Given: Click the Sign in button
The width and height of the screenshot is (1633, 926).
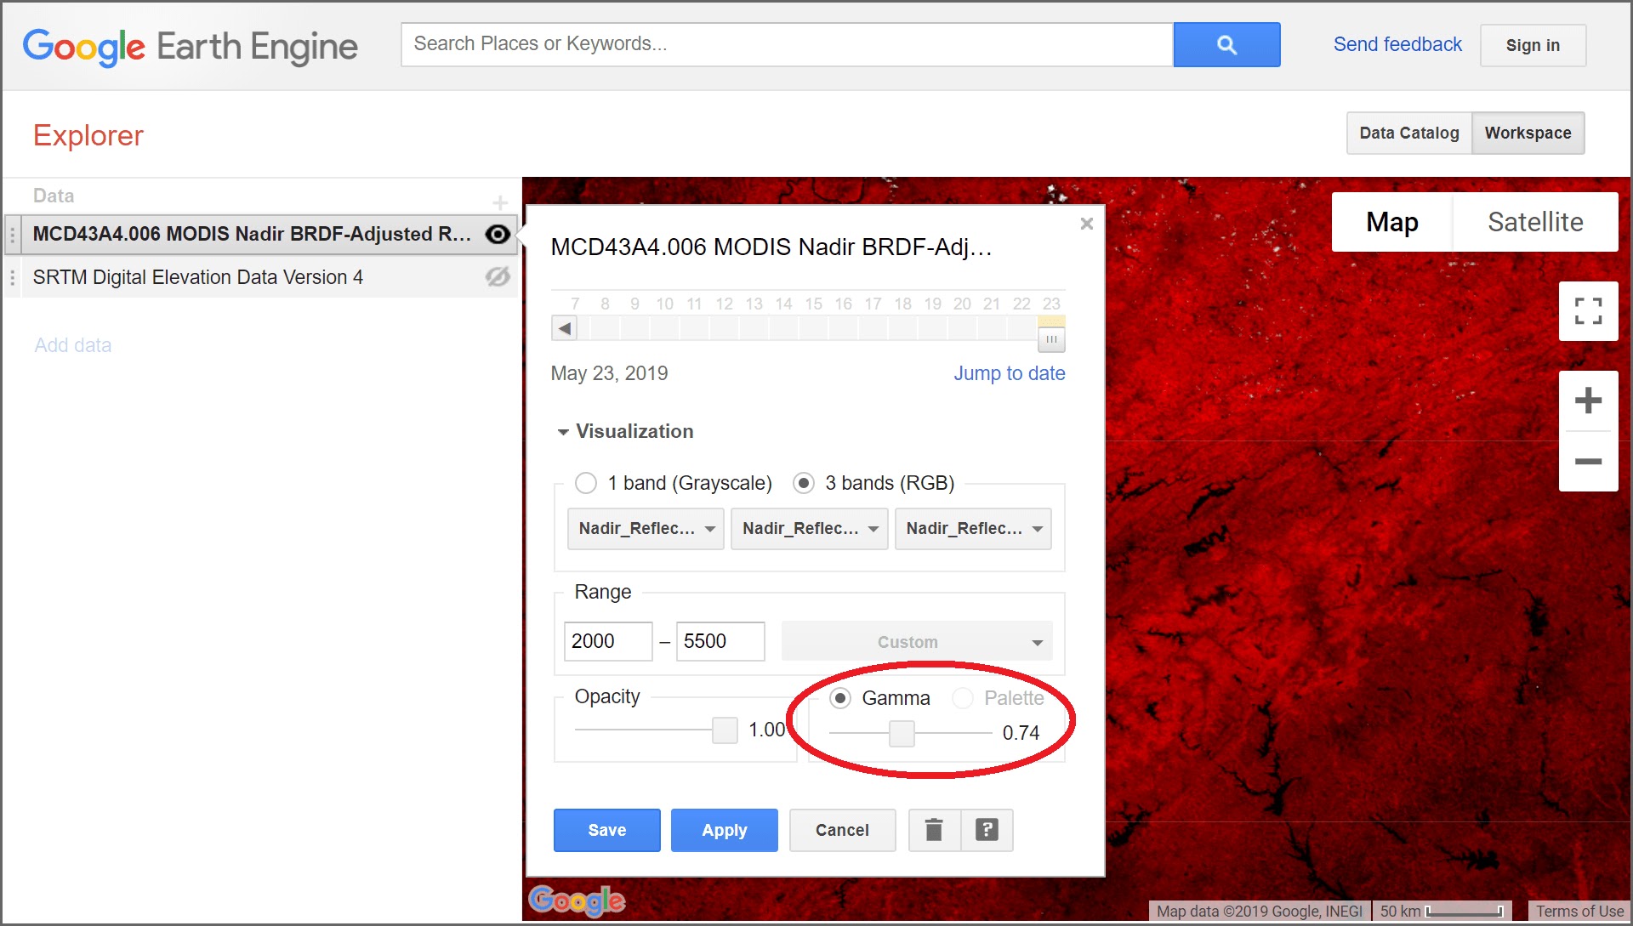Looking at the screenshot, I should pos(1533,45).
